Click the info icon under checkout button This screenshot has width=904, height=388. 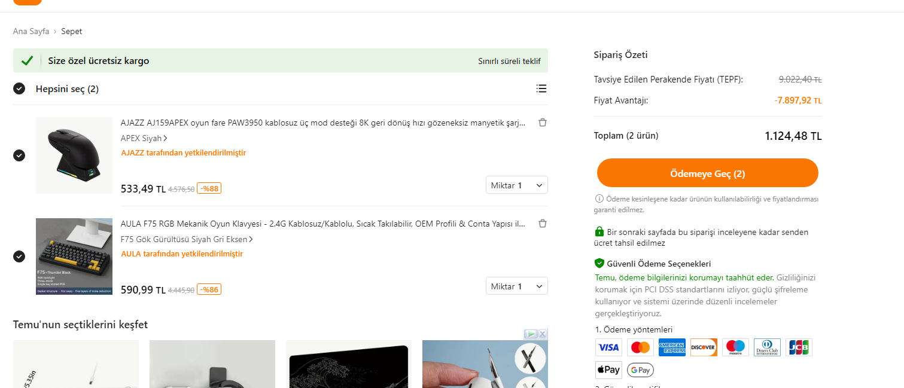(599, 198)
